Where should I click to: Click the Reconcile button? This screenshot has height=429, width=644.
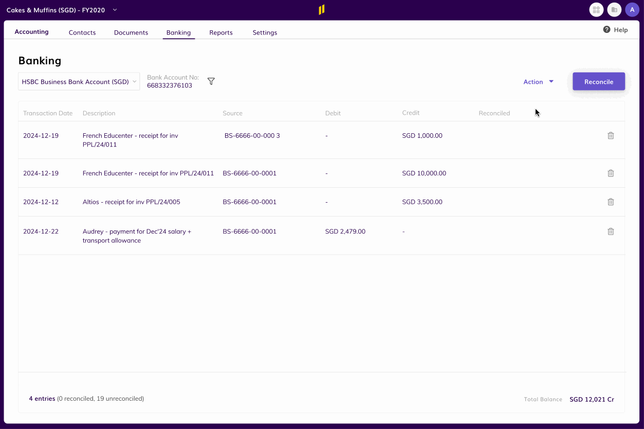[598, 81]
